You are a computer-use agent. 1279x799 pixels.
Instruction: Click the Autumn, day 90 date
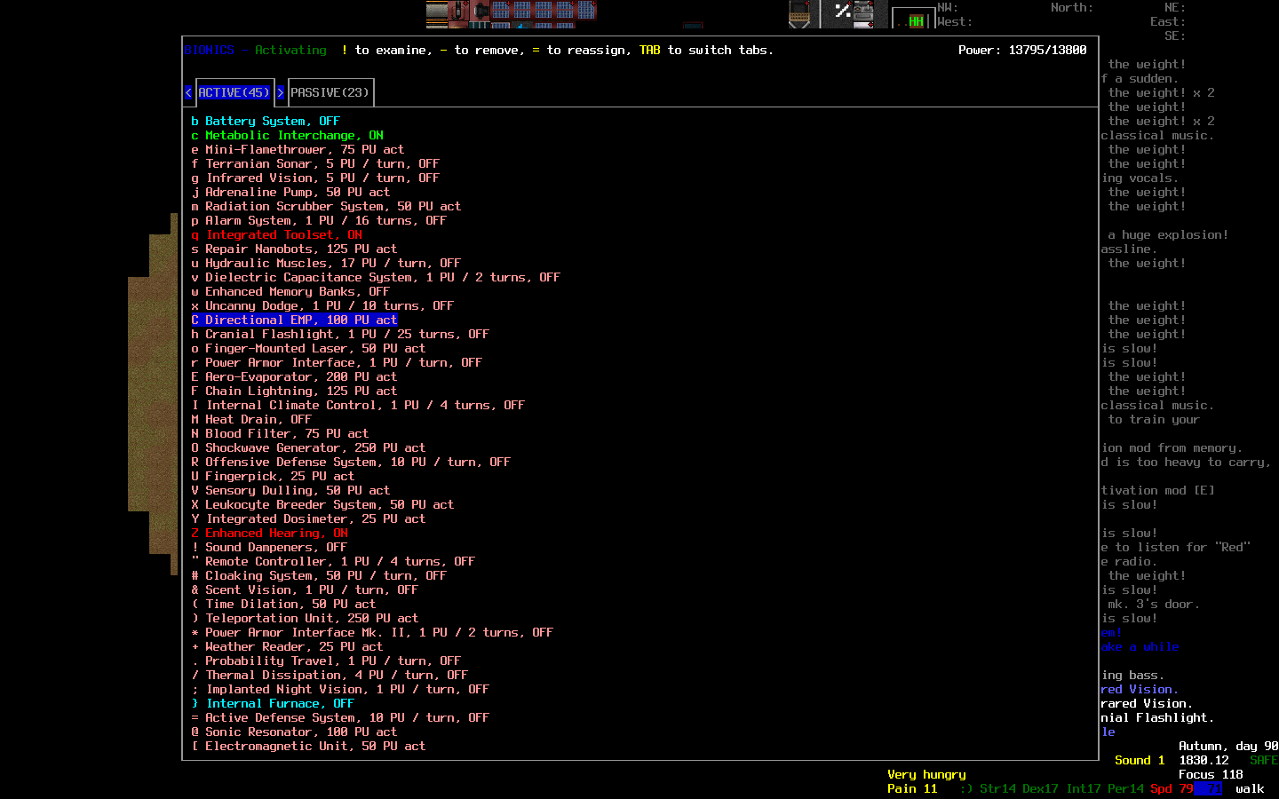pos(1228,746)
